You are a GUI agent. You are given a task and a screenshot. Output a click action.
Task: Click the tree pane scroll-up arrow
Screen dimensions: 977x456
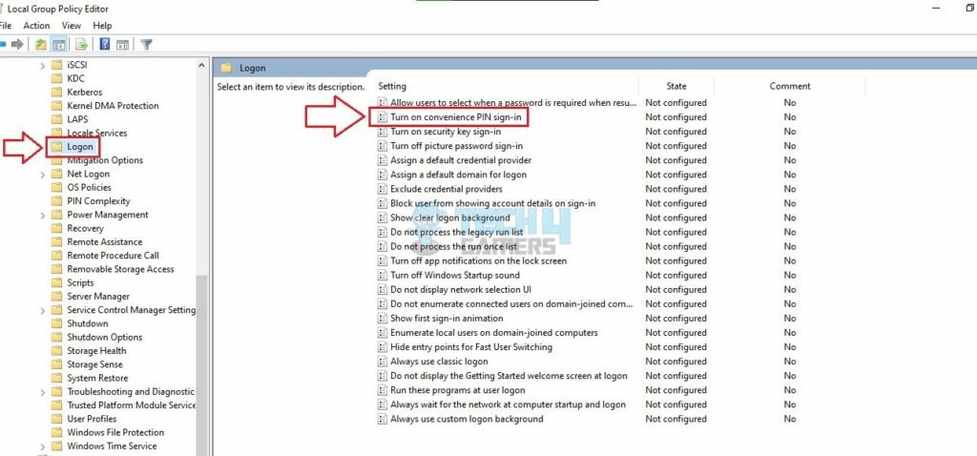click(x=202, y=65)
